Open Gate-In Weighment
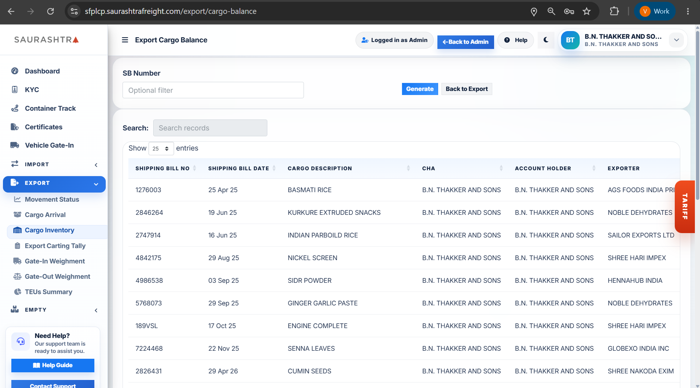The height and width of the screenshot is (388, 700). pos(54,261)
